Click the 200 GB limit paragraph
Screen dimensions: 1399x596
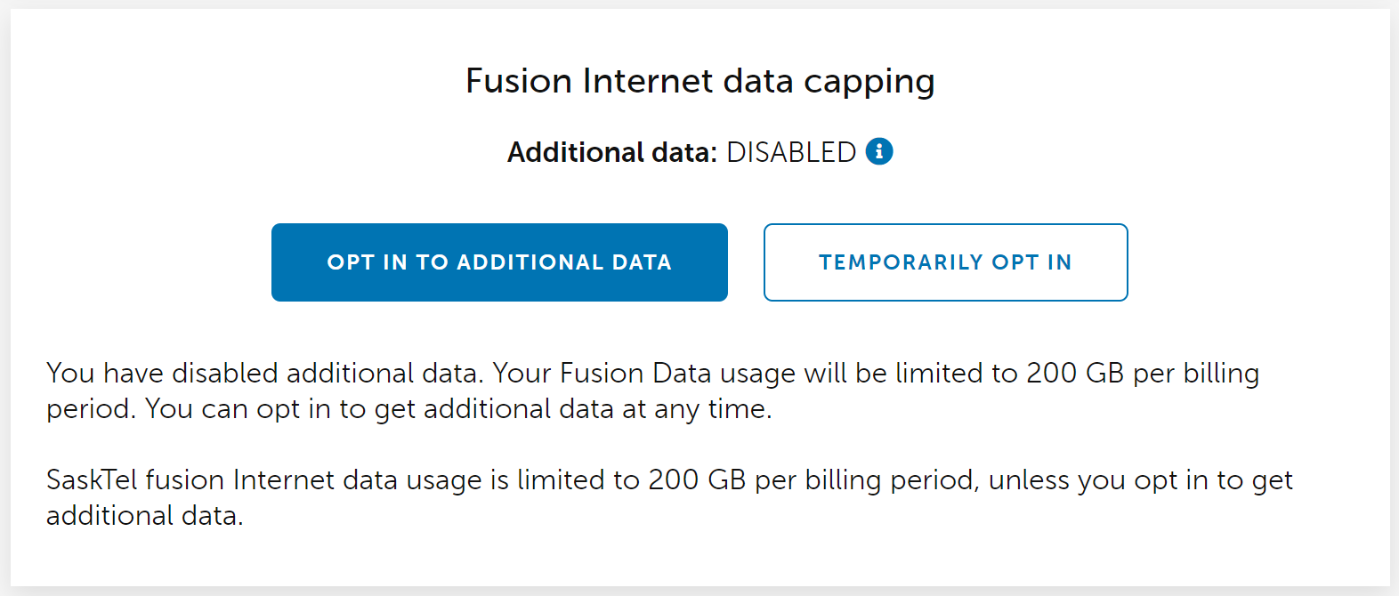(x=652, y=391)
